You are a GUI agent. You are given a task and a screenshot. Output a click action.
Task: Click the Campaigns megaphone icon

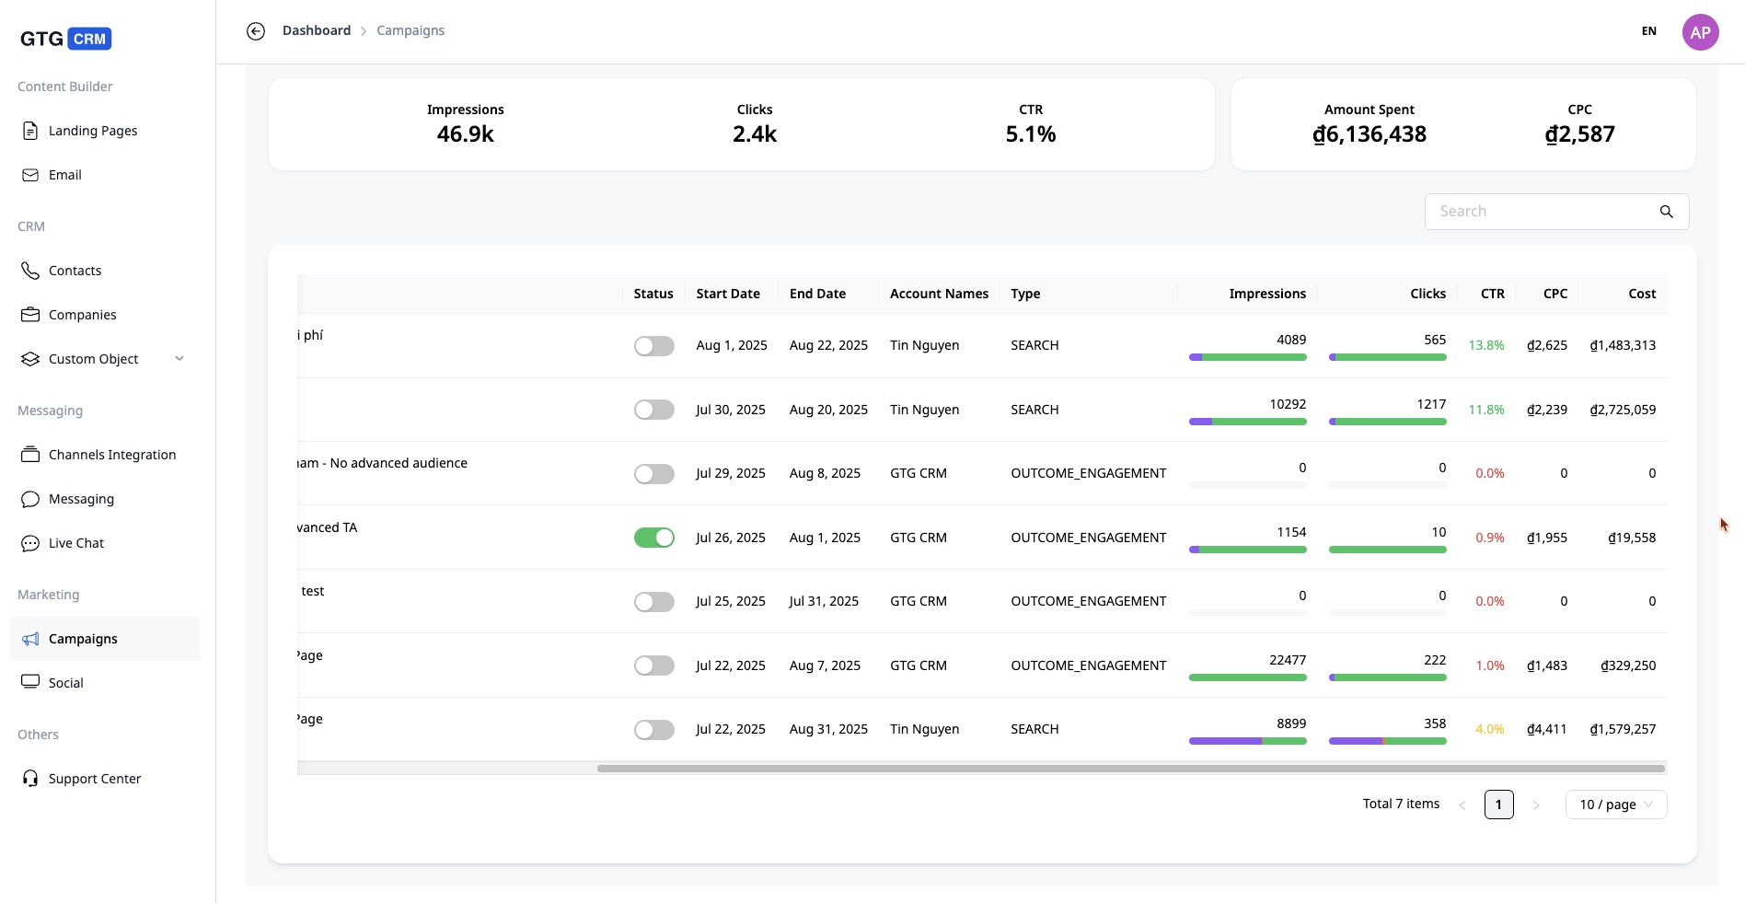(30, 639)
